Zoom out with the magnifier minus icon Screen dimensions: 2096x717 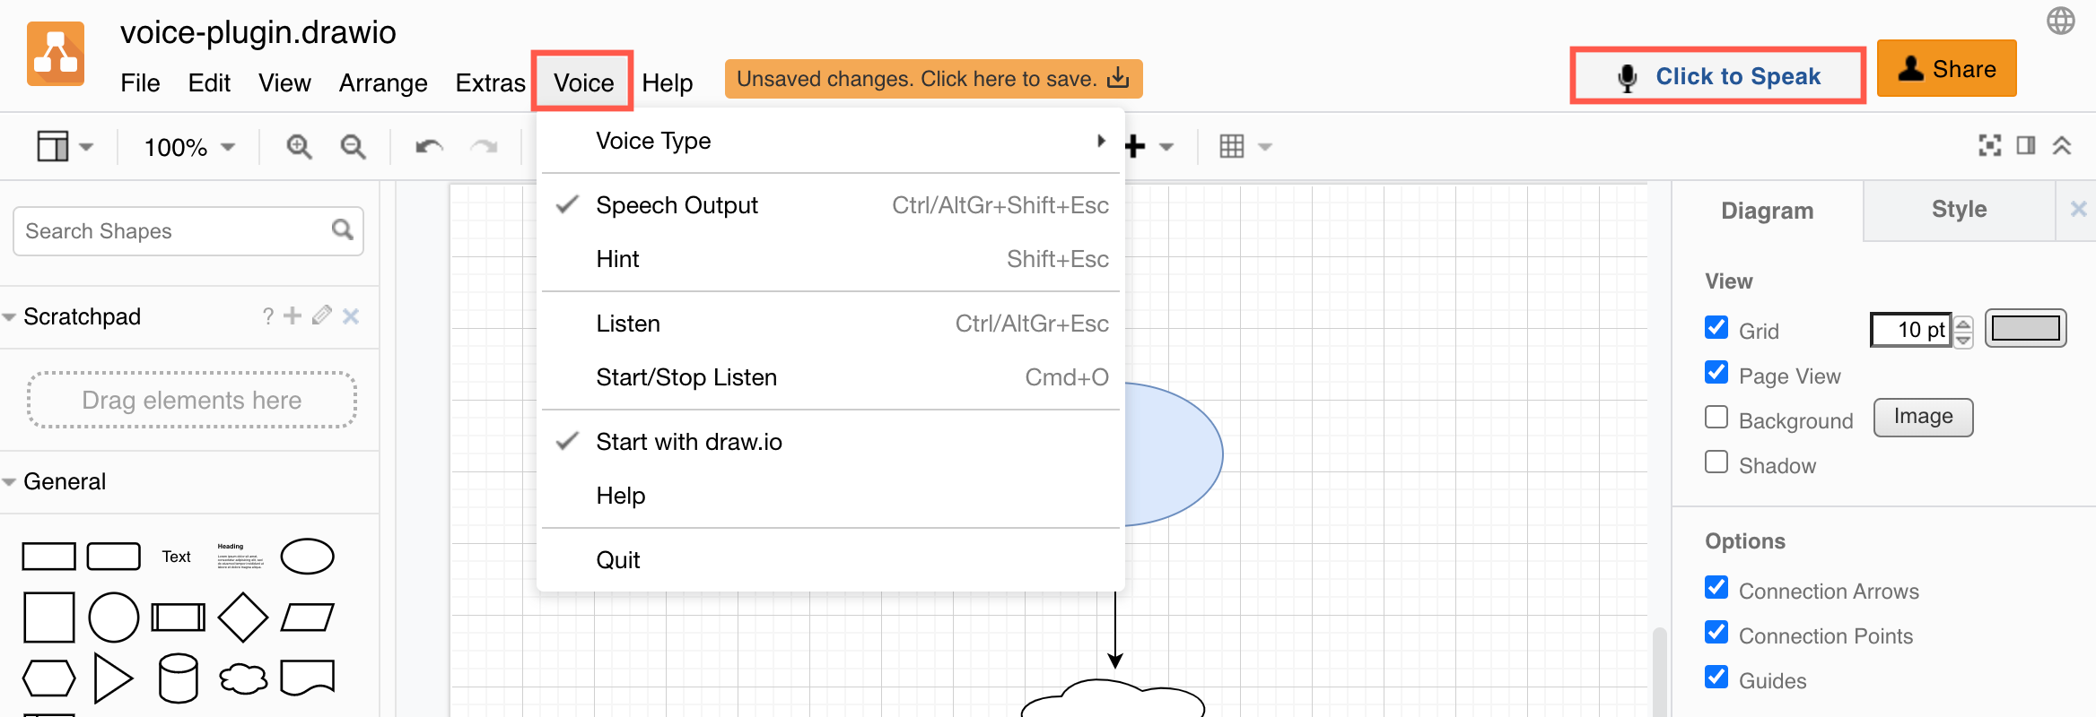pyautogui.click(x=353, y=146)
